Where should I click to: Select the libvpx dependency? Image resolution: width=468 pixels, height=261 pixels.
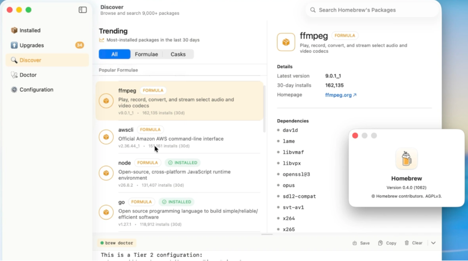pos(292,163)
